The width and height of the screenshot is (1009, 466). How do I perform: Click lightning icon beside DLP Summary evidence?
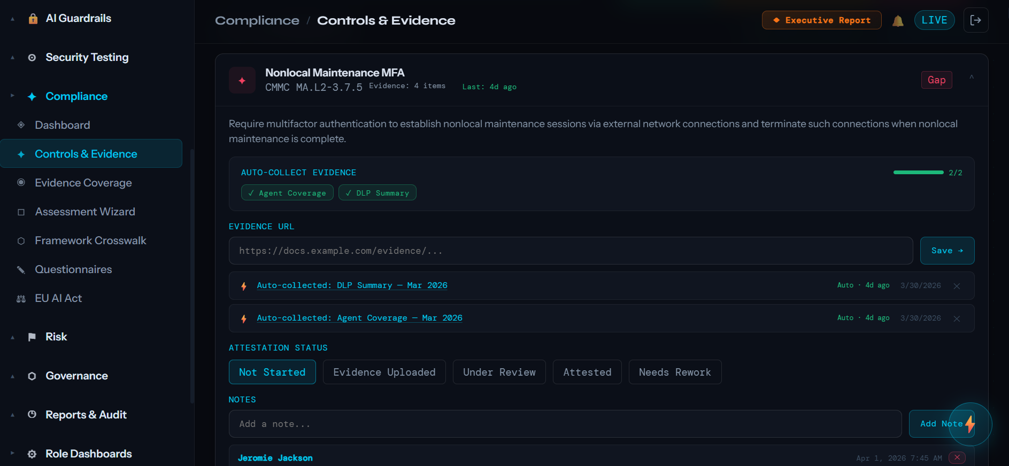[244, 286]
